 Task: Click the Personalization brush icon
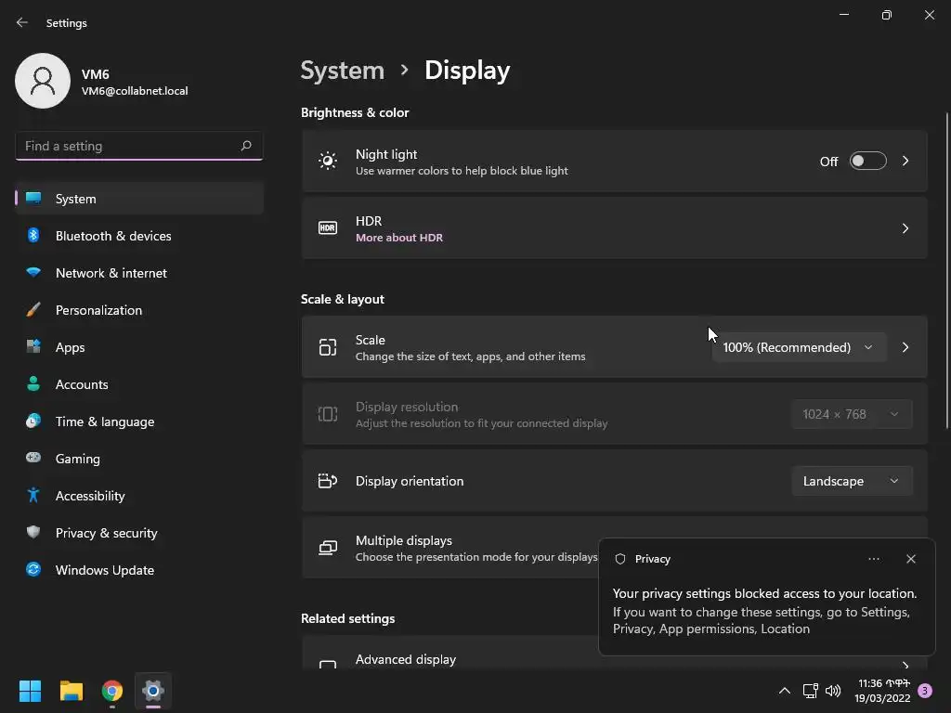tap(33, 310)
